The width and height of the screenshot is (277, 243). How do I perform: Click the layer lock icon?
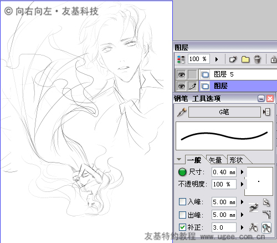coord(273,59)
